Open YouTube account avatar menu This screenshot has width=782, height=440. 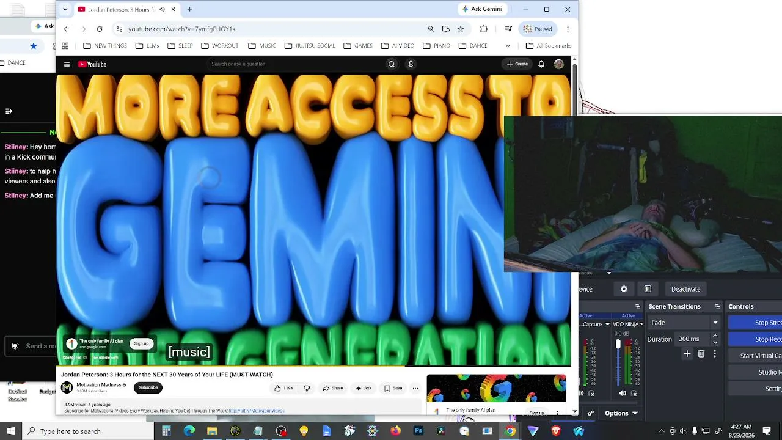pos(558,64)
